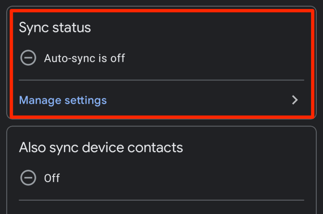The image size is (323, 214).
Task: Click the Sync status heading
Action: [x=55, y=28]
